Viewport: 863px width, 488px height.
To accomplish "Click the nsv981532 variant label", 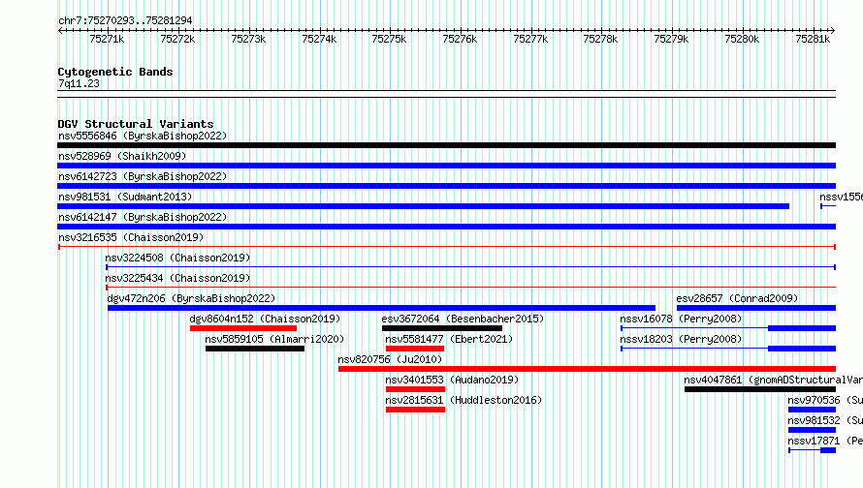I will (x=825, y=420).
